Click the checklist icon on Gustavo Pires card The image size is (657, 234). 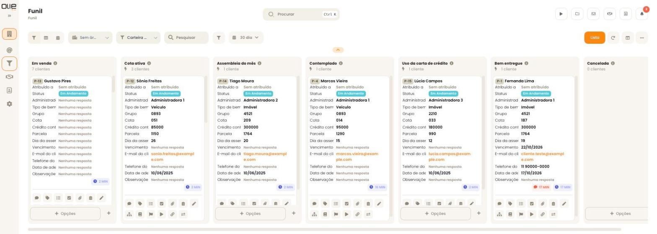pyautogui.click(x=58, y=198)
